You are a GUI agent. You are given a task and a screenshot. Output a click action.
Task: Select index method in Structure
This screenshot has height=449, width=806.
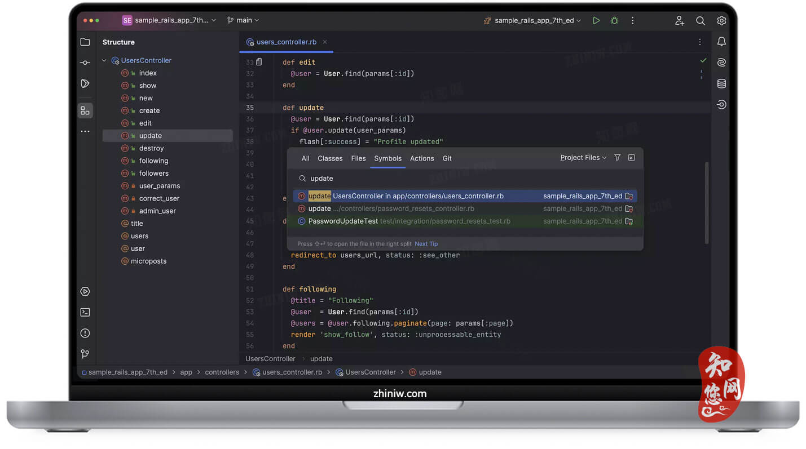click(x=148, y=73)
